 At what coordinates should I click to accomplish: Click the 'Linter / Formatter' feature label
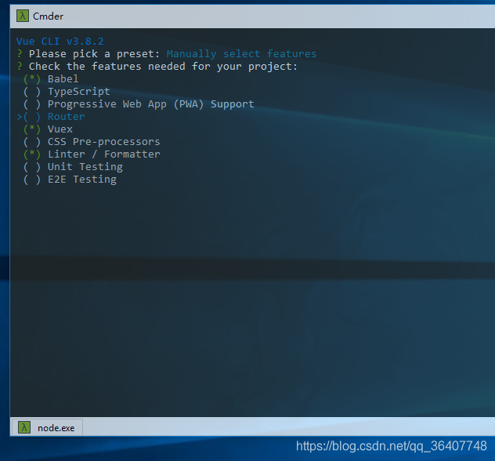coord(104,154)
